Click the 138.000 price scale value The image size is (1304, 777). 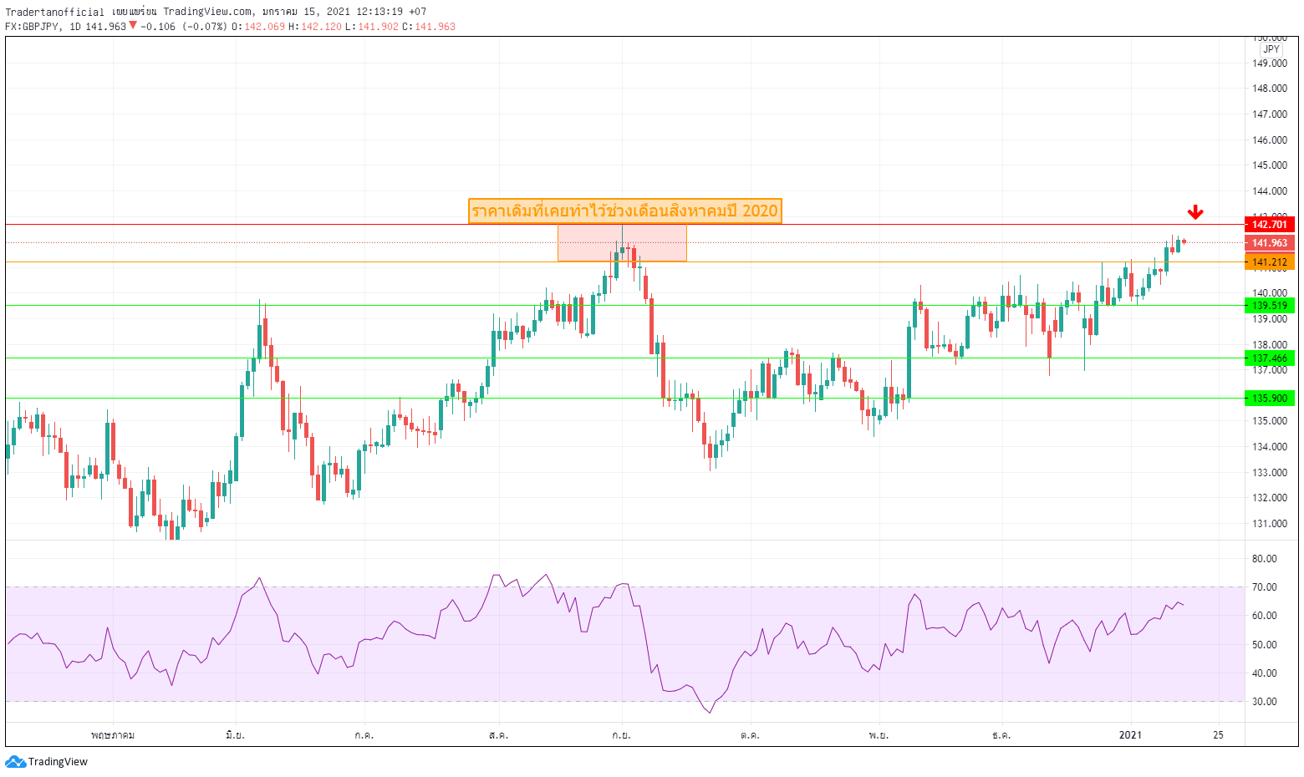point(1269,345)
